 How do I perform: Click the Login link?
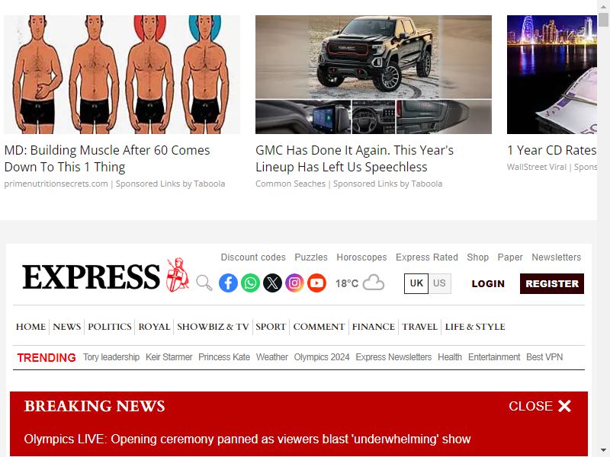click(488, 283)
